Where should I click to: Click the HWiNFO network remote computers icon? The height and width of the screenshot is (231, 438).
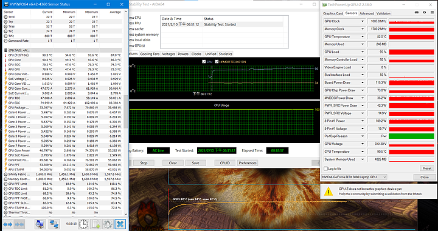coord(54,224)
